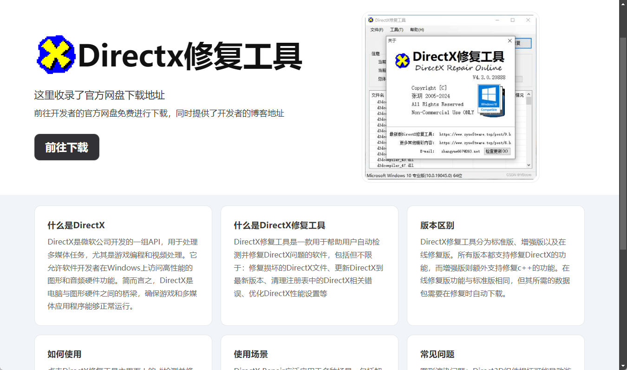Image resolution: width=627 pixels, height=370 pixels.
Task: Select the 什么是DirectX card
Action: coord(123,265)
